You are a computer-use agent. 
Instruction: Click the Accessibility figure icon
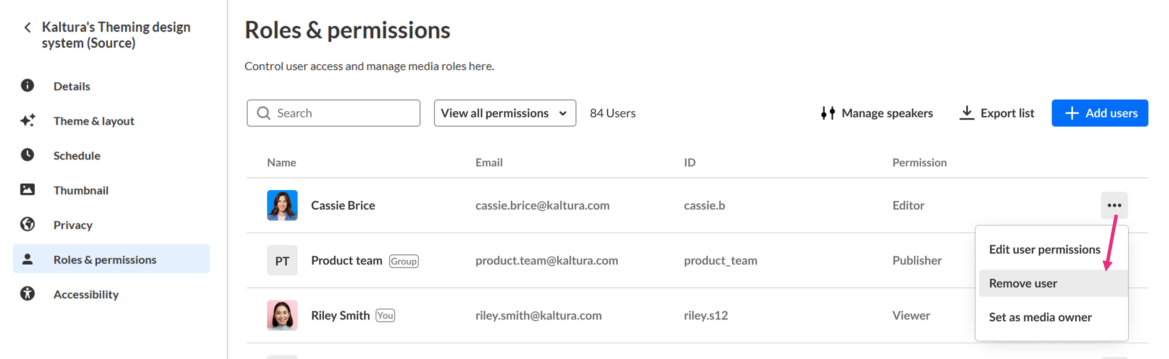click(27, 294)
